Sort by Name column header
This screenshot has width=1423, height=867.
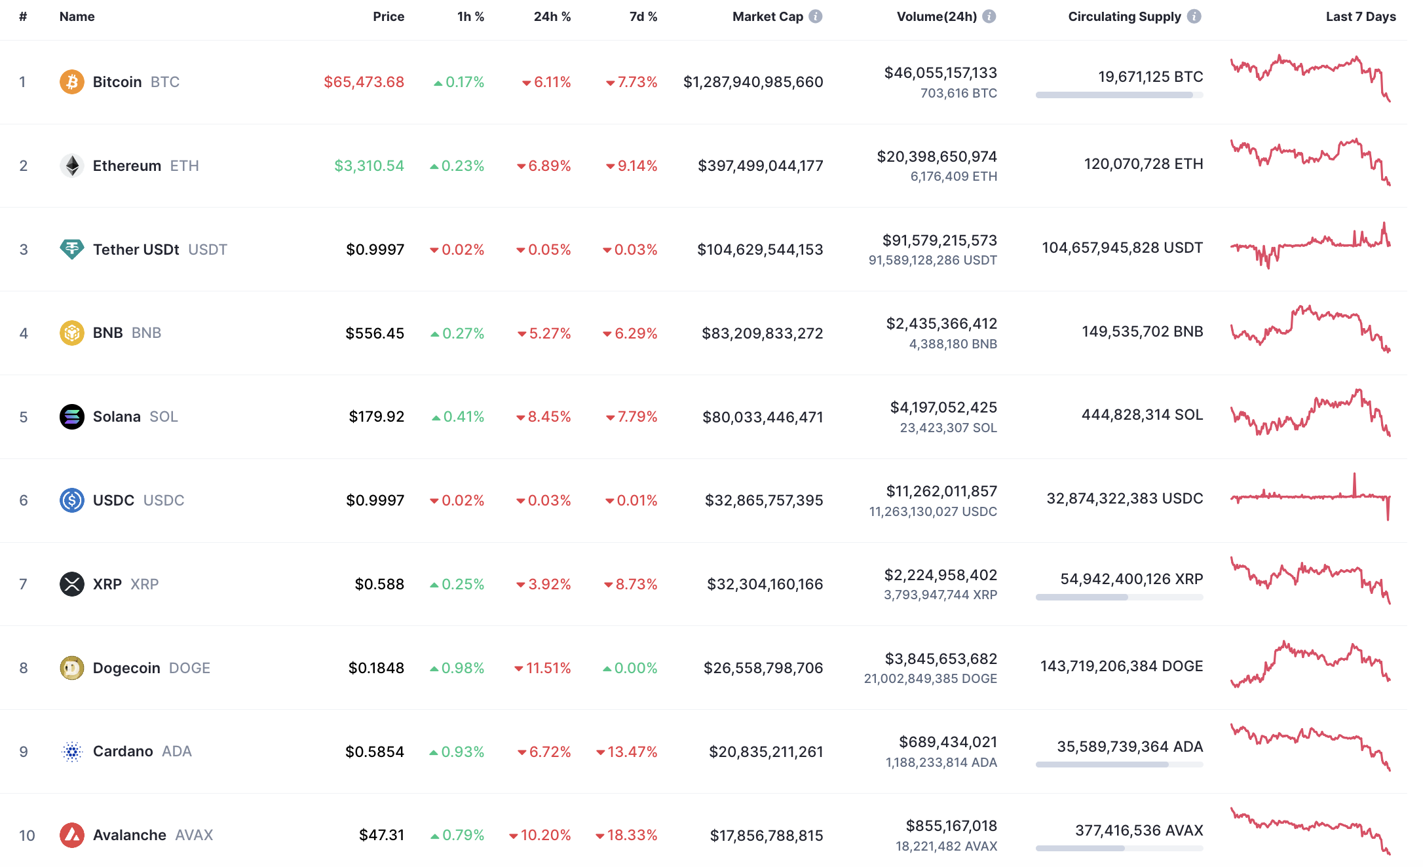[x=77, y=16]
